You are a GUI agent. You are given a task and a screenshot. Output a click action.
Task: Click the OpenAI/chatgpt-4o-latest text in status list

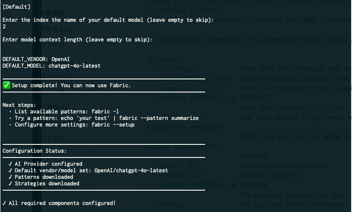point(131,171)
